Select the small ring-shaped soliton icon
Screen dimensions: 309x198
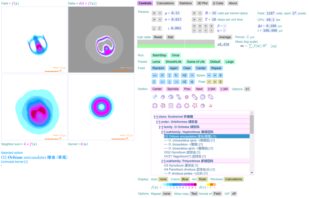click(x=187, y=97)
